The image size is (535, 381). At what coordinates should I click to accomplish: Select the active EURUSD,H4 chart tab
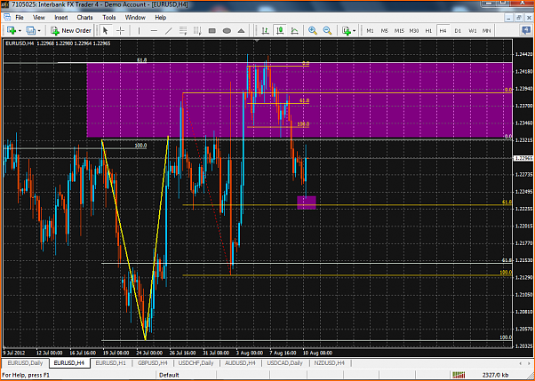[x=70, y=363]
